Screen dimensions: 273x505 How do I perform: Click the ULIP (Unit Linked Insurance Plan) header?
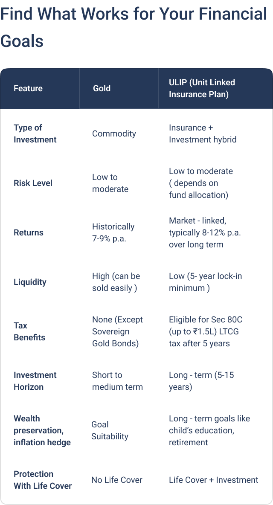pos(202,88)
